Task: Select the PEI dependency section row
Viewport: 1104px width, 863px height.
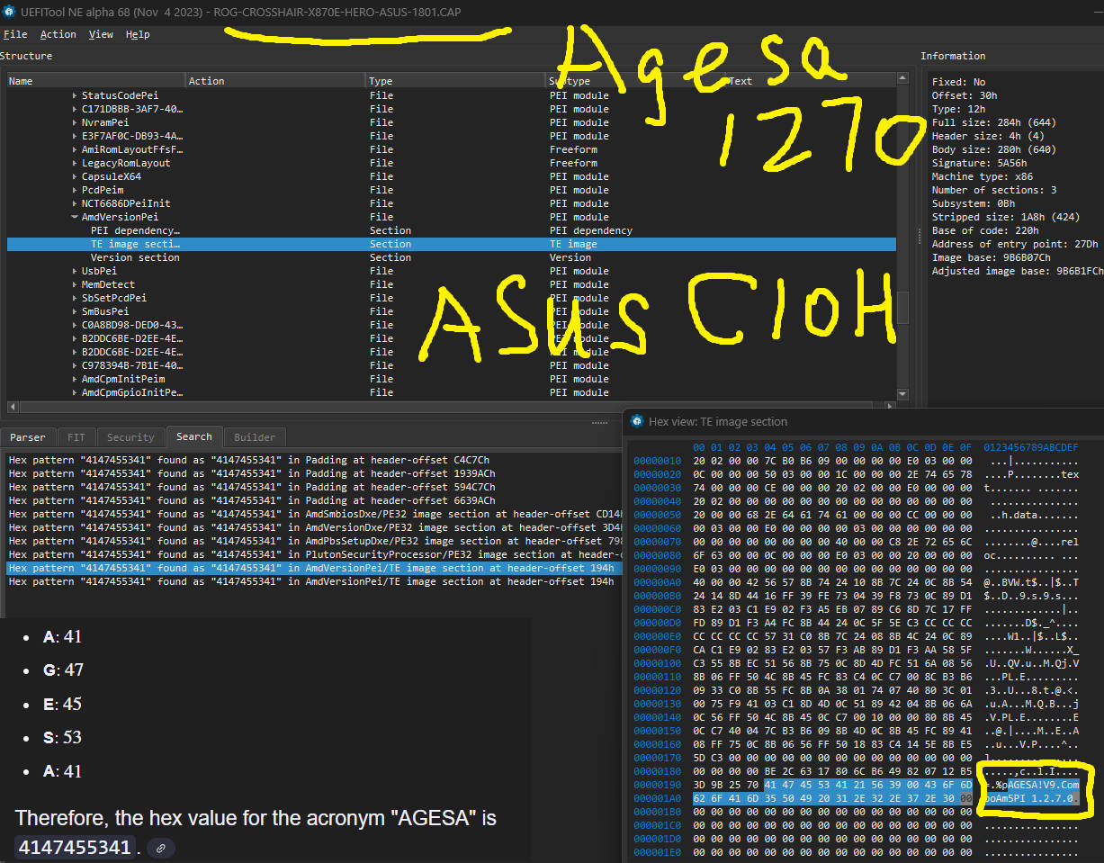Action: click(x=135, y=230)
